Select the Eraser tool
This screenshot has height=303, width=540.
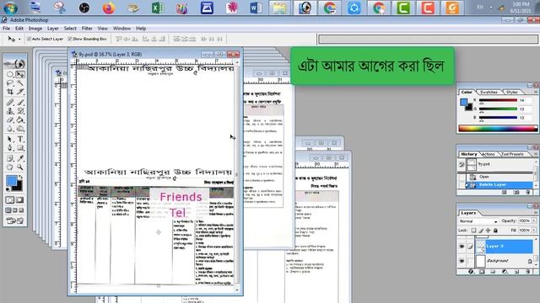tap(10, 120)
